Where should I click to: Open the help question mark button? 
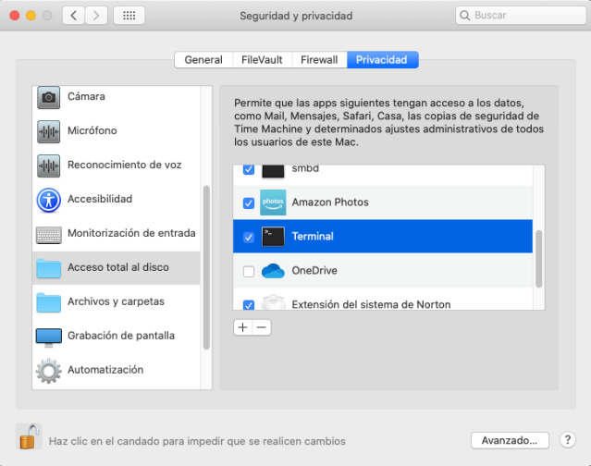[569, 440]
